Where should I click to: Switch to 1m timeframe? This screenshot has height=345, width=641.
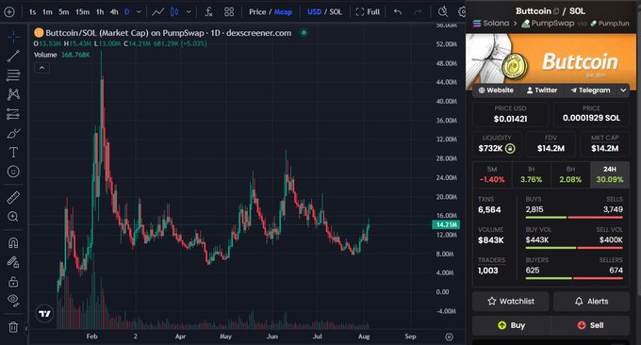point(47,12)
